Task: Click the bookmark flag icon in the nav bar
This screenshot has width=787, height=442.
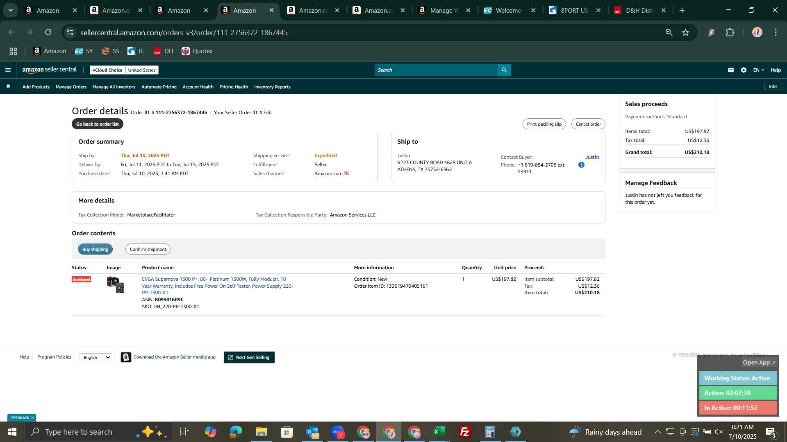Action: pyautogui.click(x=8, y=87)
